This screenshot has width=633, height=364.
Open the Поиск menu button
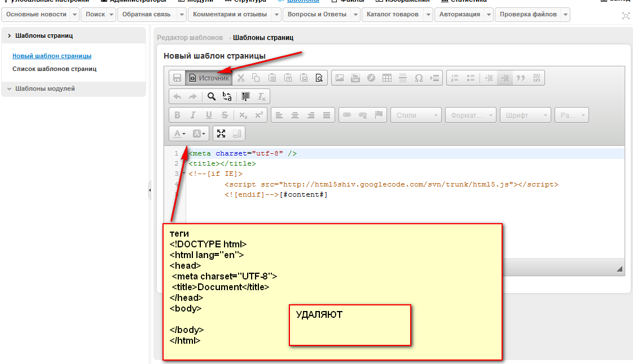click(95, 15)
